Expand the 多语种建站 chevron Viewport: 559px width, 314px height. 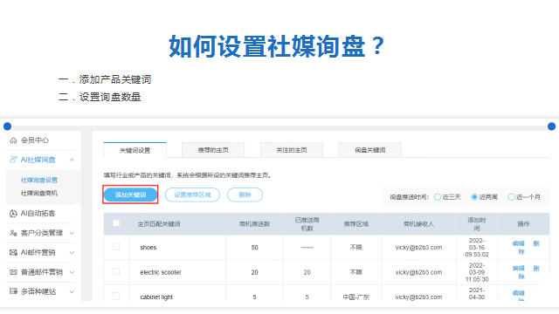(72, 292)
